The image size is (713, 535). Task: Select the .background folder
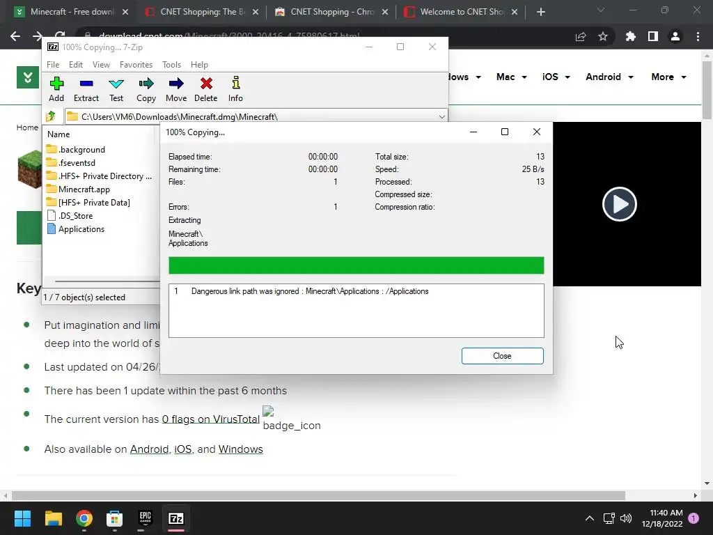click(76, 149)
